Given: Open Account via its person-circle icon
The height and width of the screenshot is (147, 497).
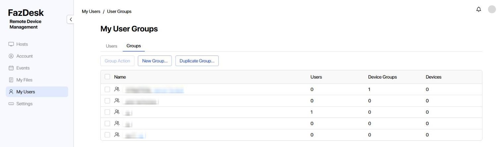Looking at the screenshot, I should (x=11, y=56).
